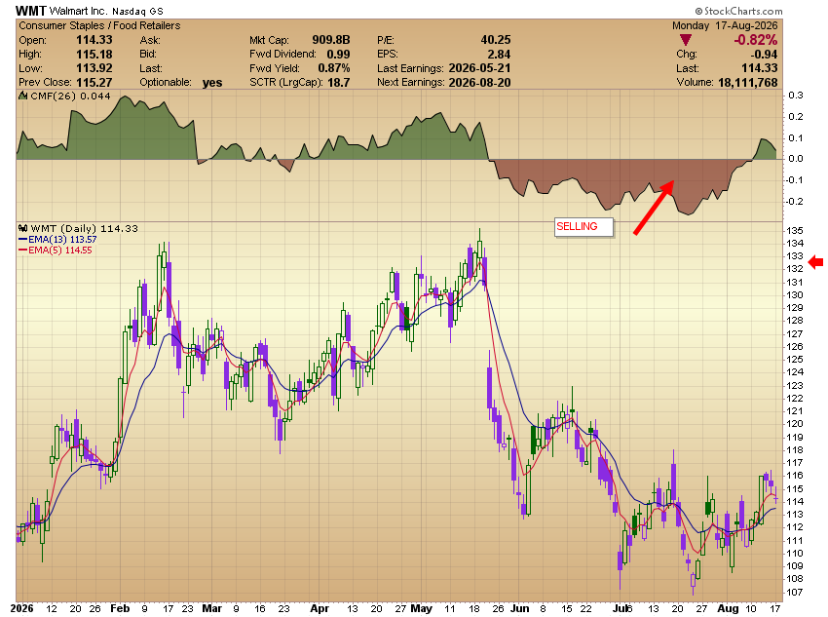828x617 pixels.
Task: Click the Nasdaq GS exchange label
Action: pyautogui.click(x=137, y=11)
